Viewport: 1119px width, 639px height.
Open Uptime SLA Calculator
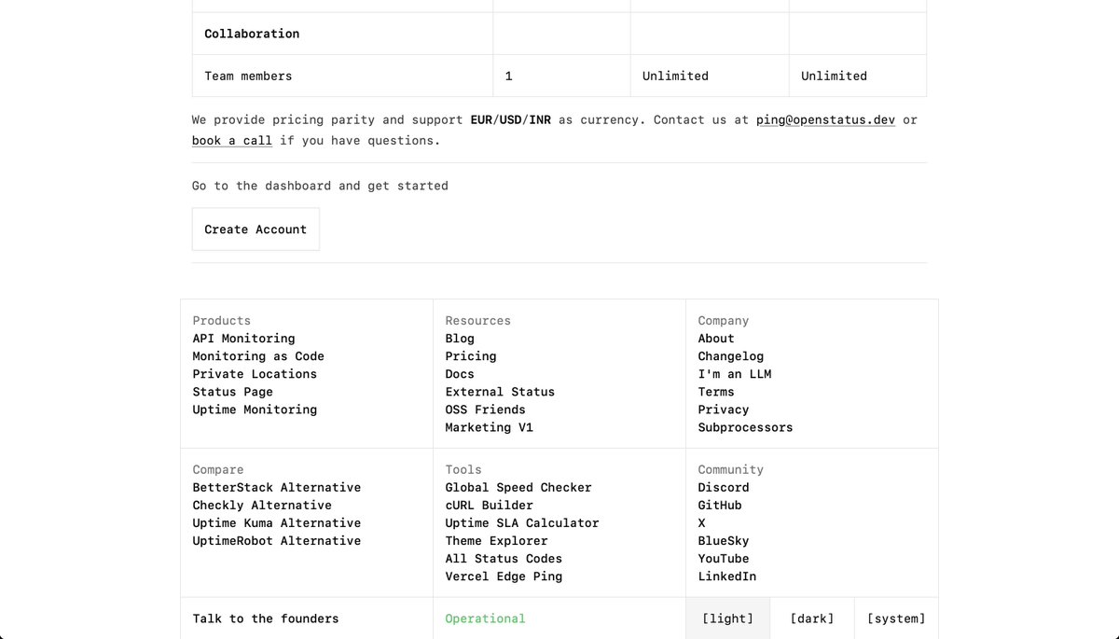click(522, 523)
